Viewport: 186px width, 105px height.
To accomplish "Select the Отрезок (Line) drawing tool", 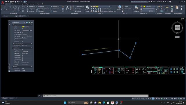I will [3, 8].
